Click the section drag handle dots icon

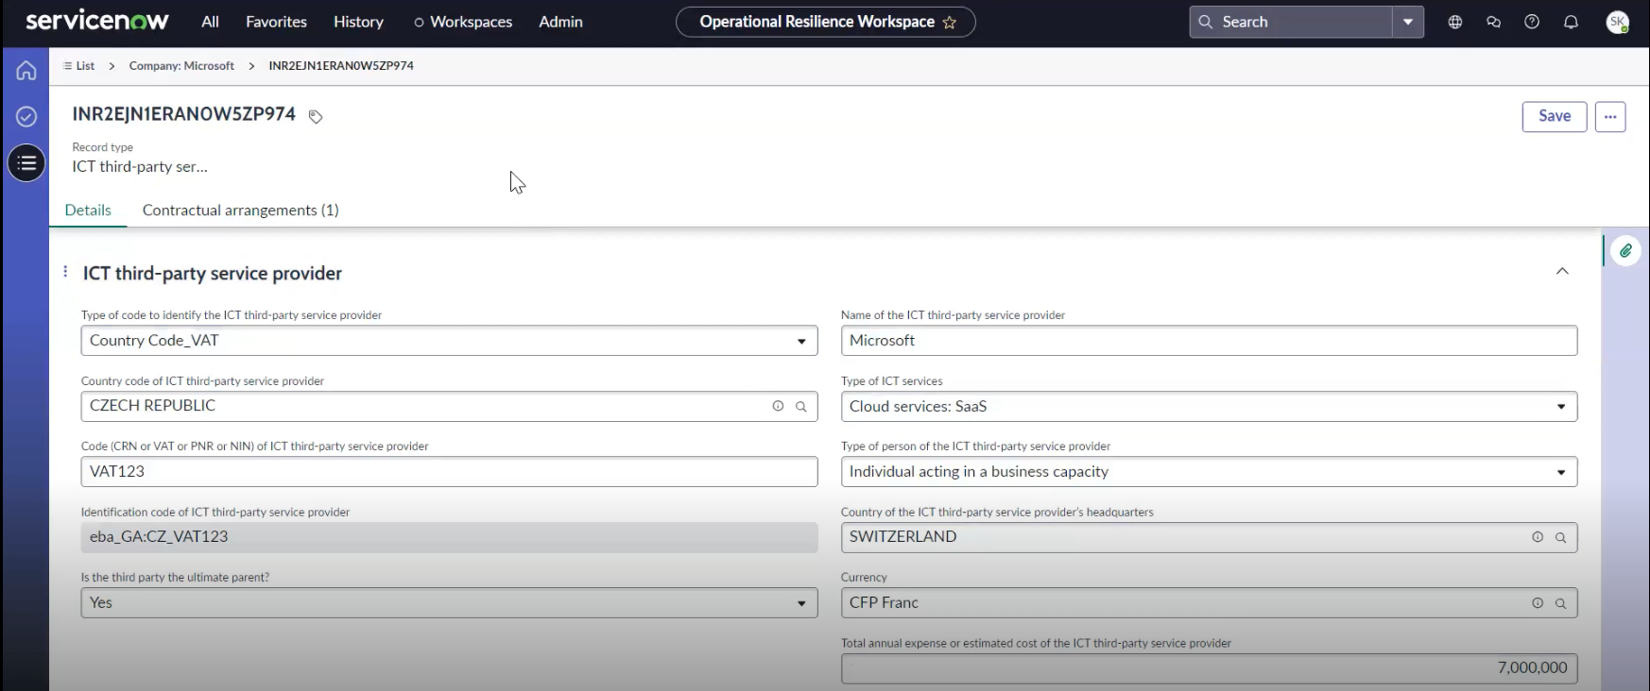click(65, 272)
